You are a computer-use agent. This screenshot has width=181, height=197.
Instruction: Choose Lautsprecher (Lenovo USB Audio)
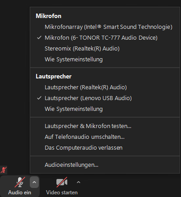tap(105, 98)
